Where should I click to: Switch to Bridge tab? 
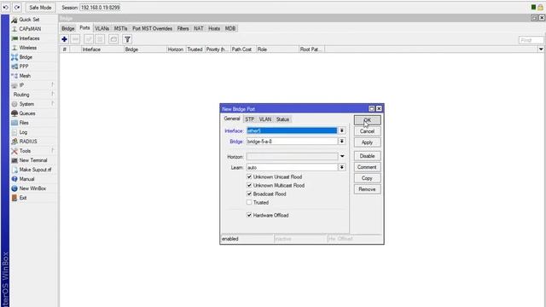[68, 28]
